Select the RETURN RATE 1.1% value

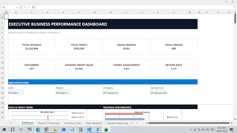click(x=174, y=69)
